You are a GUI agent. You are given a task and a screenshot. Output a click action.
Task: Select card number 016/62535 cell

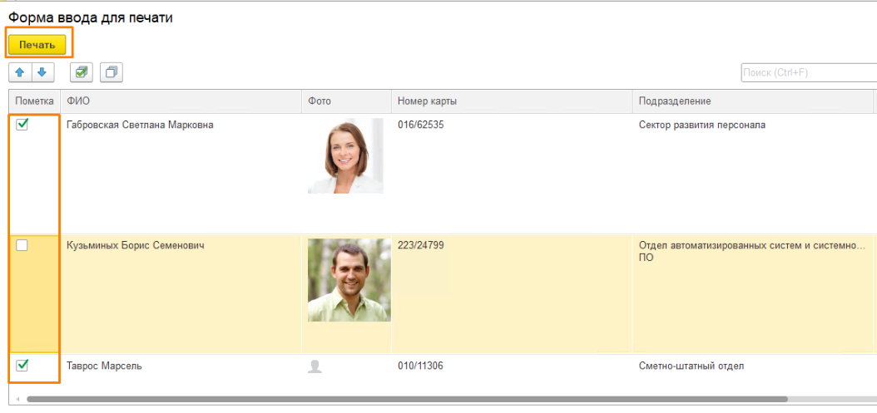pyautogui.click(x=421, y=125)
